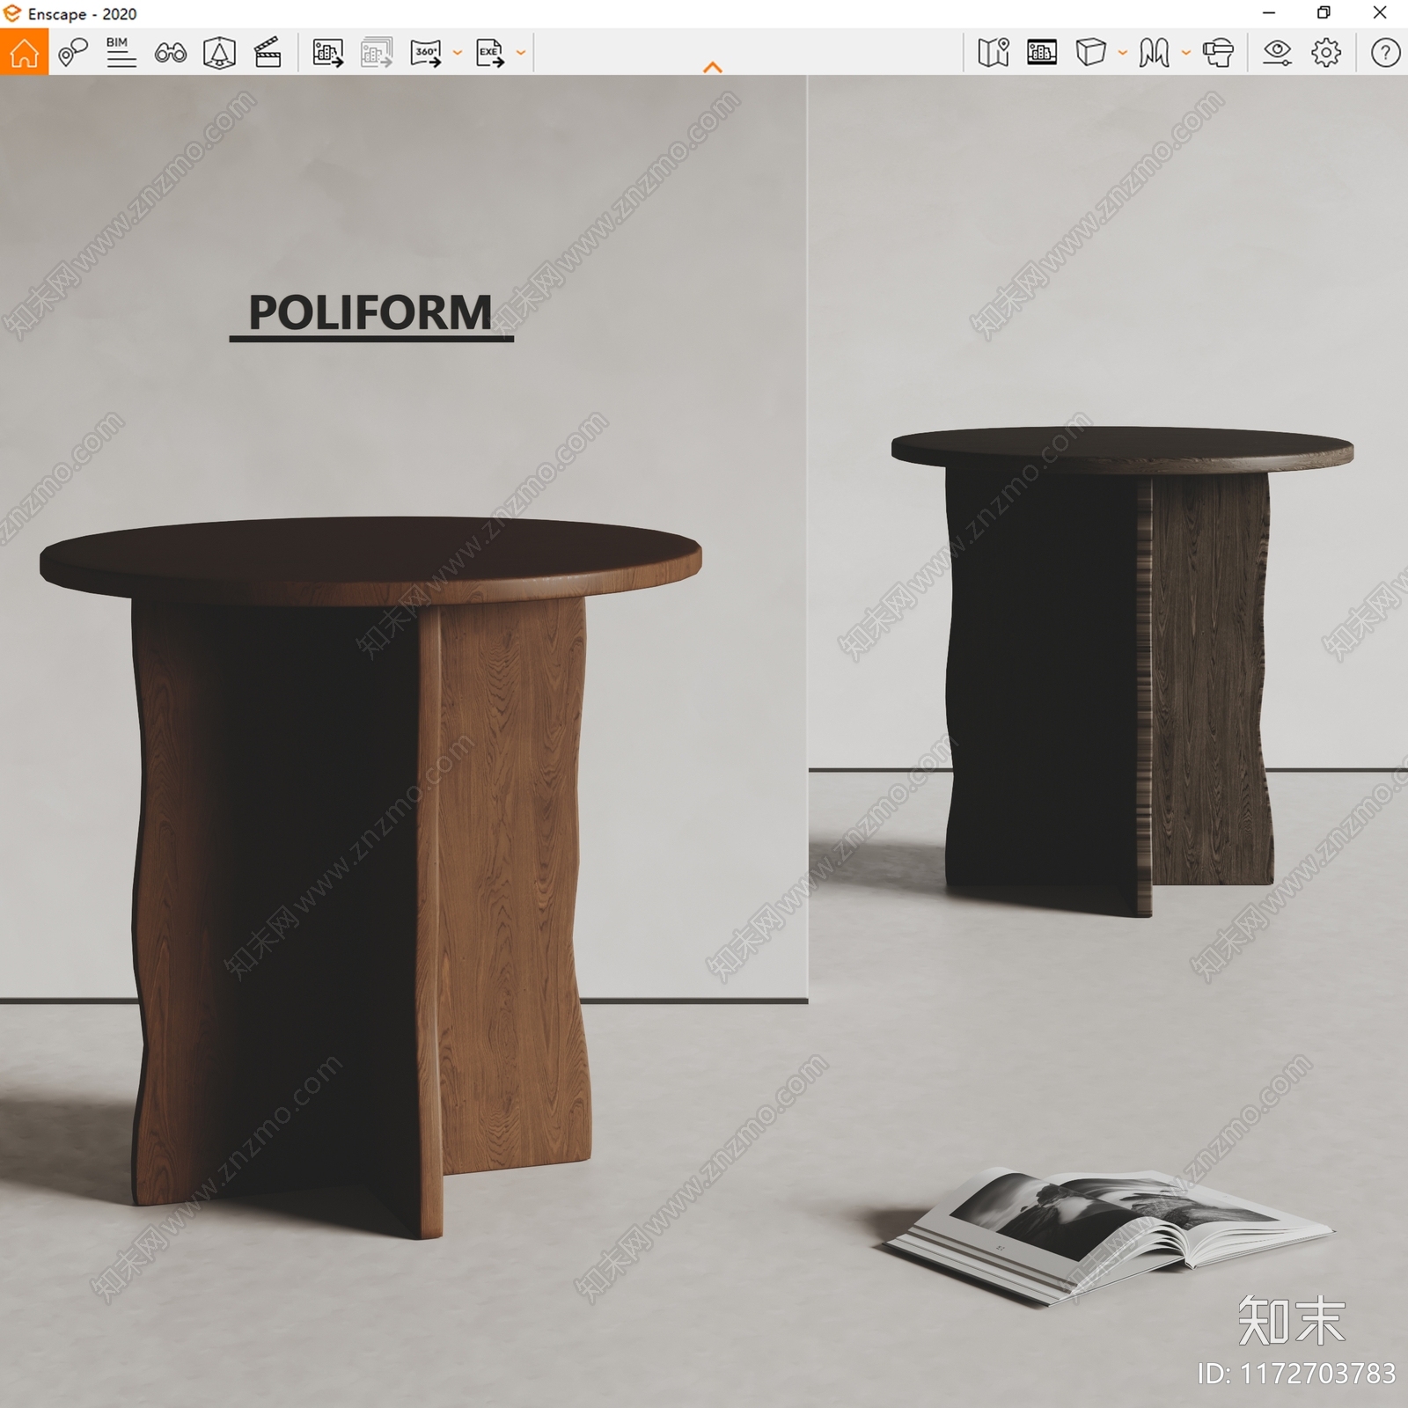Expand the EXE export dropdown arrow
The width and height of the screenshot is (1408, 1408).
tap(521, 53)
